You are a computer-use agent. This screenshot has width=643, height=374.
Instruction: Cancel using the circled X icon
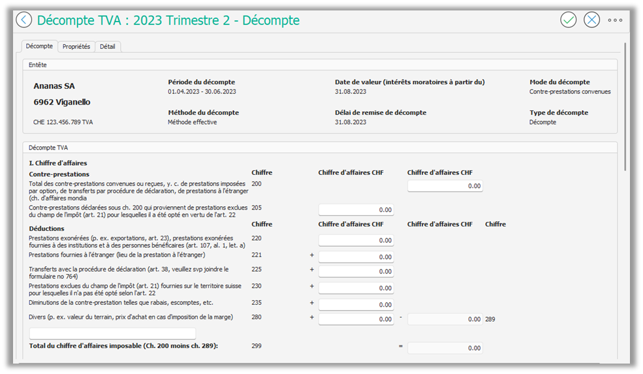591,20
